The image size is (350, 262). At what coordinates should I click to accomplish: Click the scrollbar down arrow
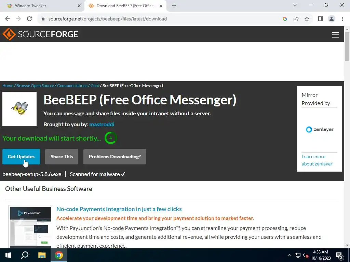click(347, 246)
